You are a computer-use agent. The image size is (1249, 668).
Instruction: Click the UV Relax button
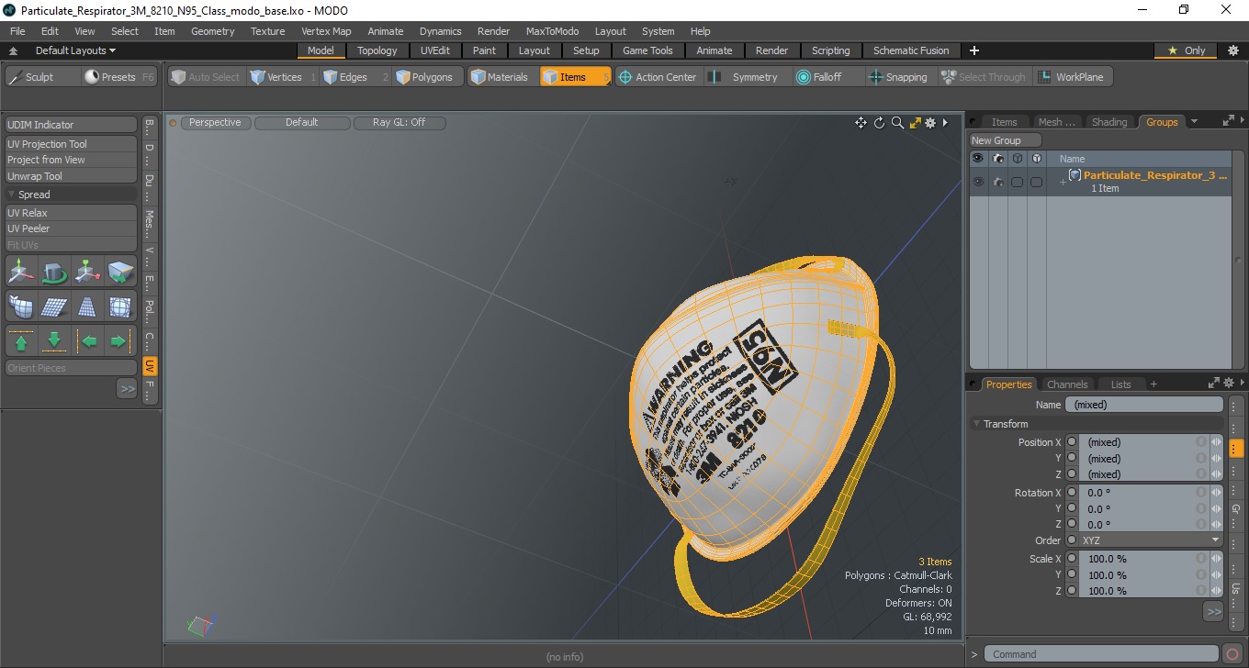tap(72, 213)
